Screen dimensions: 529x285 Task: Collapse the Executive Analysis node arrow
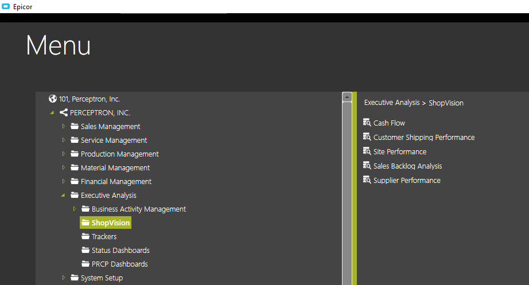[x=63, y=196]
